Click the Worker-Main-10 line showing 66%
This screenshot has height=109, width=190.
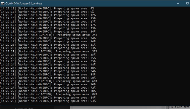pos(49,81)
